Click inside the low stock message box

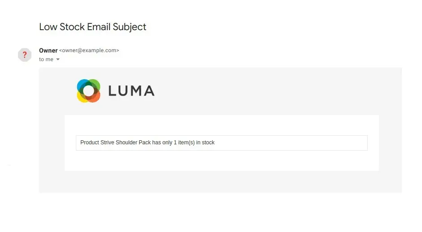(222, 143)
